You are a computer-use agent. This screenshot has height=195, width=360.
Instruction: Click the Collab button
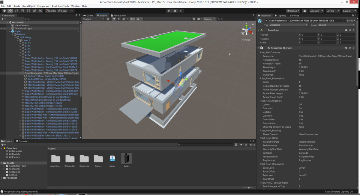coord(293,11)
